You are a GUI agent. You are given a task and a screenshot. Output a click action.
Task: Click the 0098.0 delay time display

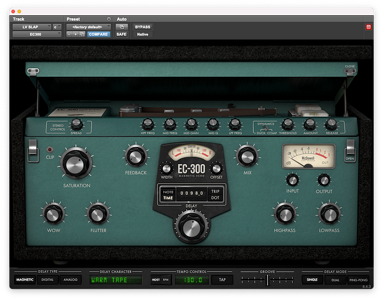[x=191, y=193]
